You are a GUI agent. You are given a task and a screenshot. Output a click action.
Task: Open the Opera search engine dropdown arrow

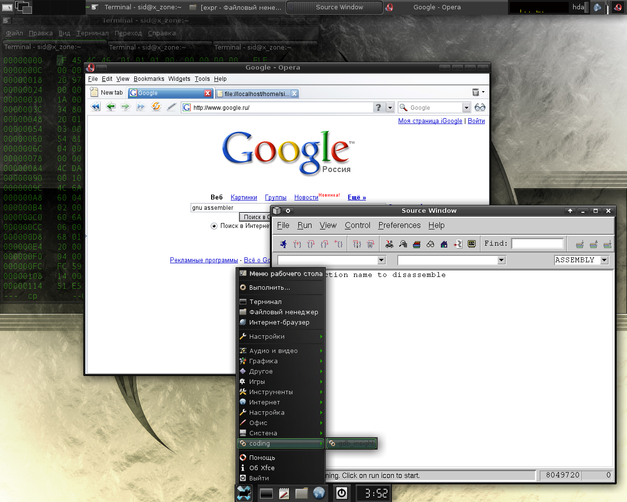[x=466, y=107]
